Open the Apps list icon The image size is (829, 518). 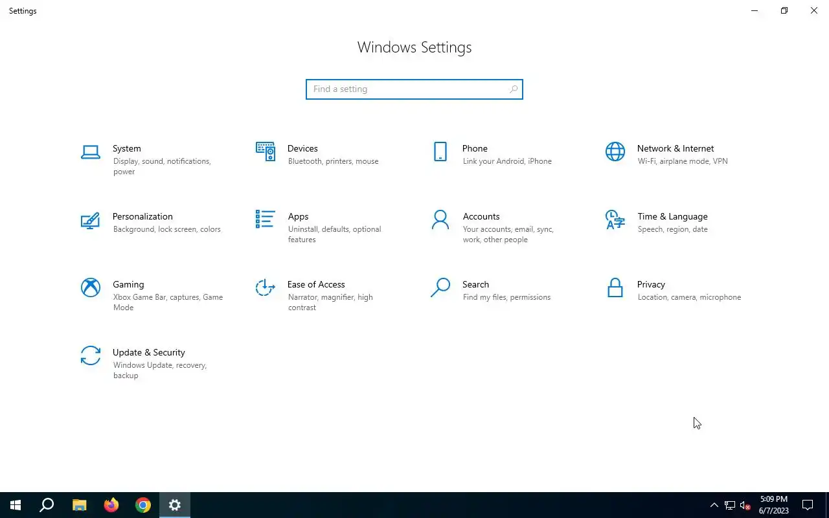point(266,219)
